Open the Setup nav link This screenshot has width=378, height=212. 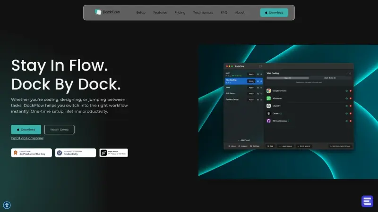141,13
